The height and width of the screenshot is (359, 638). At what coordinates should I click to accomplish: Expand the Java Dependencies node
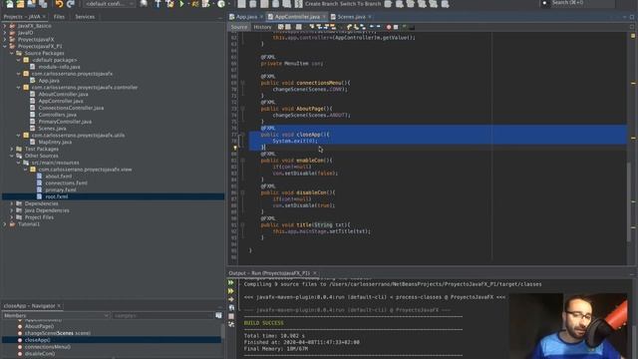tap(12, 210)
